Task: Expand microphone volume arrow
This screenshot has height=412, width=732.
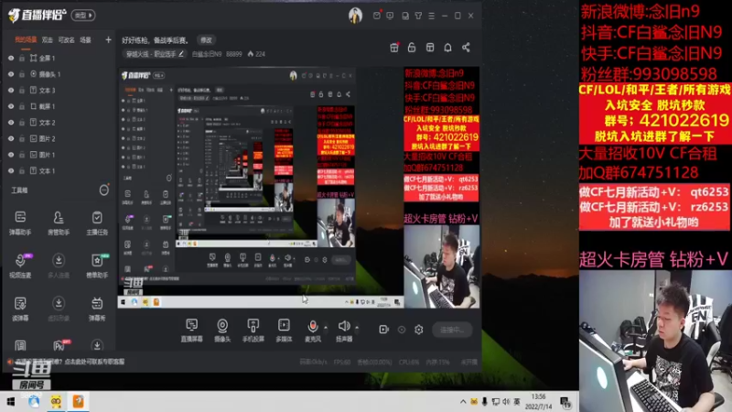Action: click(x=326, y=327)
